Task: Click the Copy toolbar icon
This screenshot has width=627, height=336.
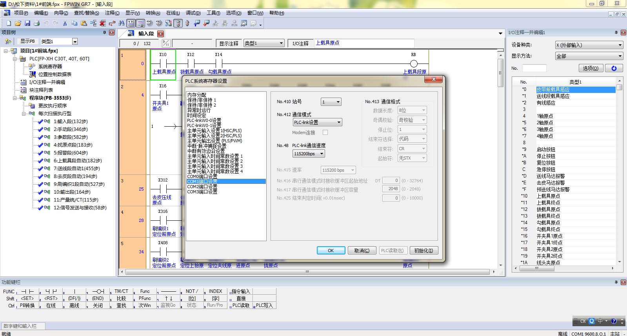Action: coord(75,24)
